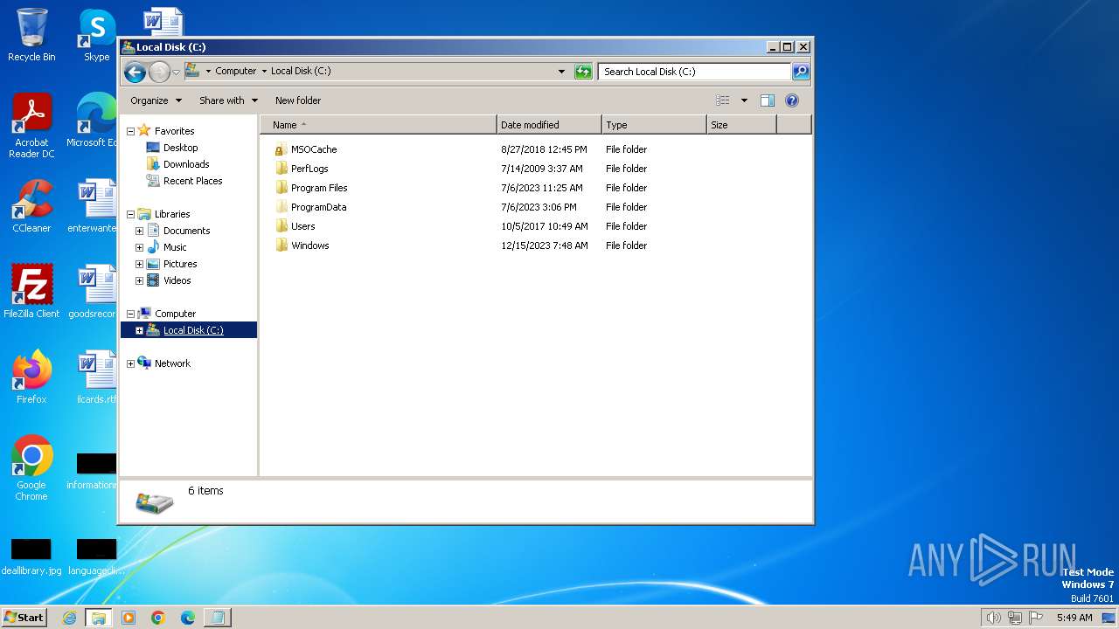Screen dimensions: 1119x629
Task: Open Recent Places under Favorites
Action: click(192, 181)
